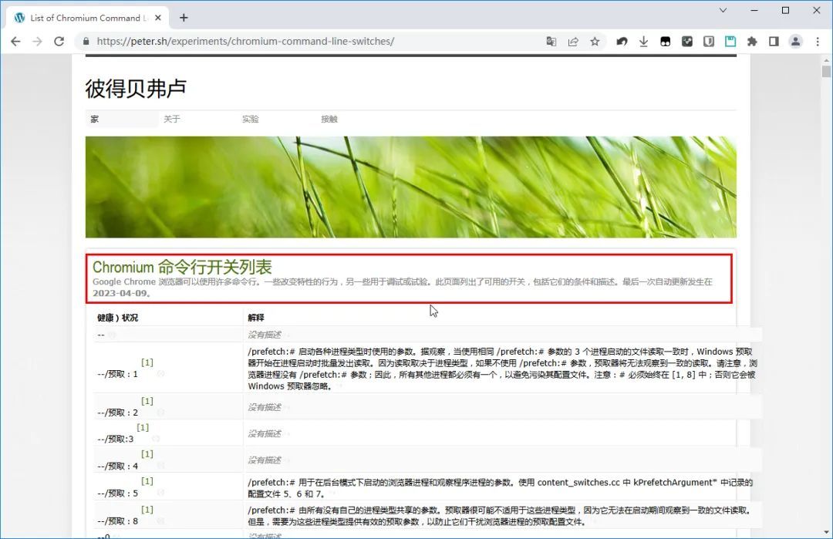The image size is (833, 539).
Task: Click the [1] reference link for --/预取：1
Action: 147,362
